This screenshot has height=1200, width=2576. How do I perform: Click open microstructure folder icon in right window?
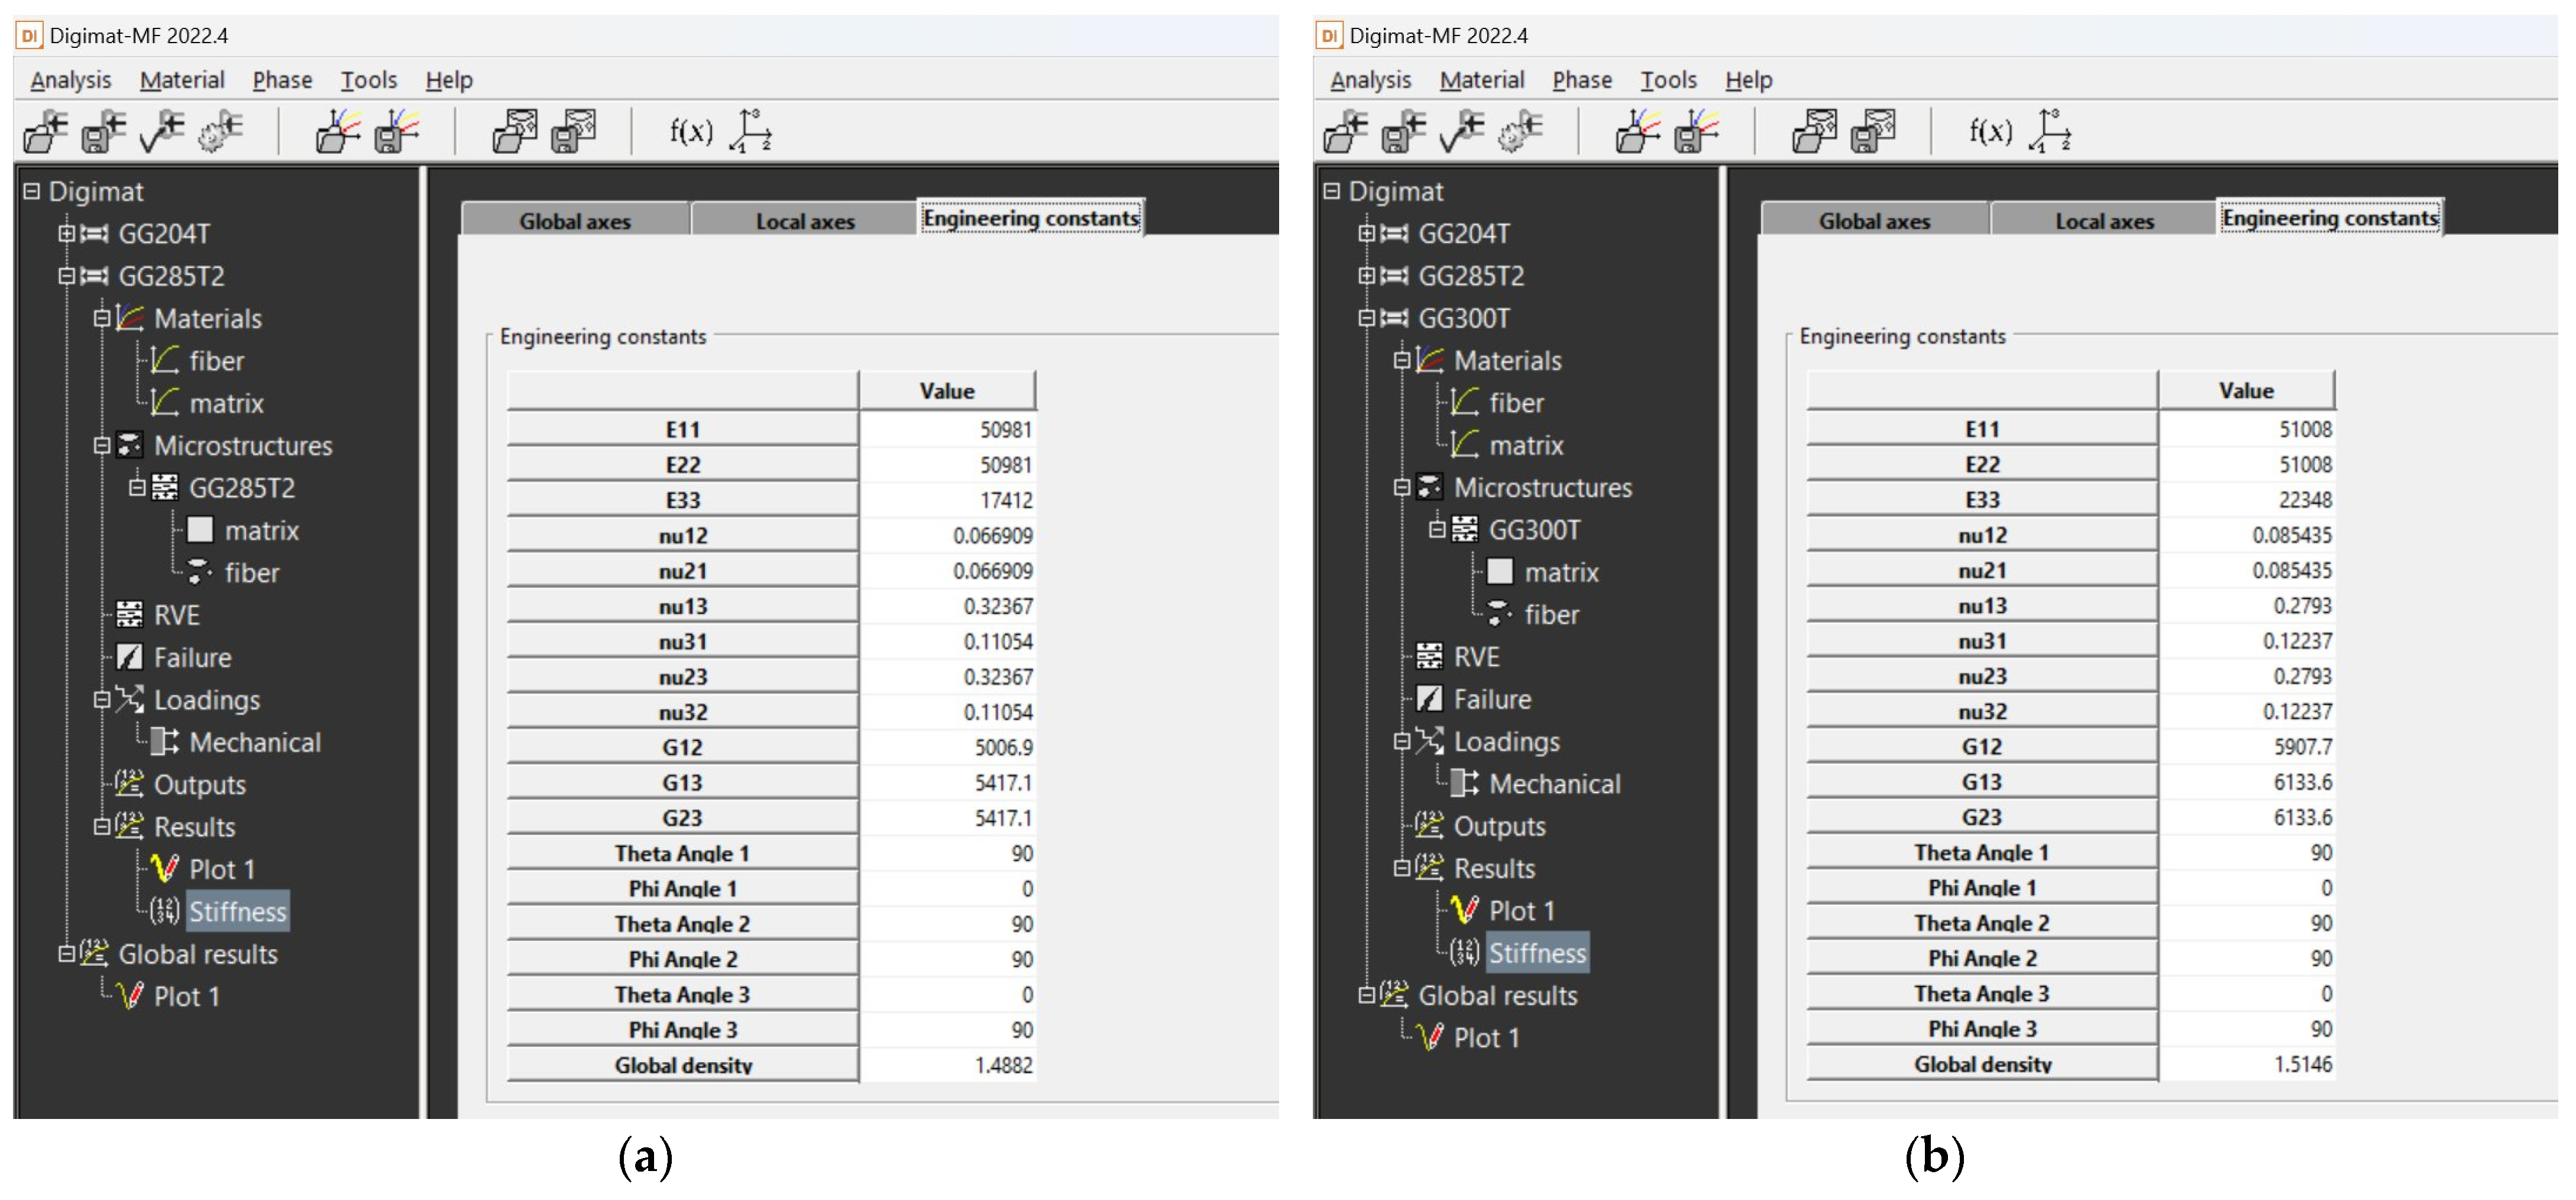tap(1814, 132)
